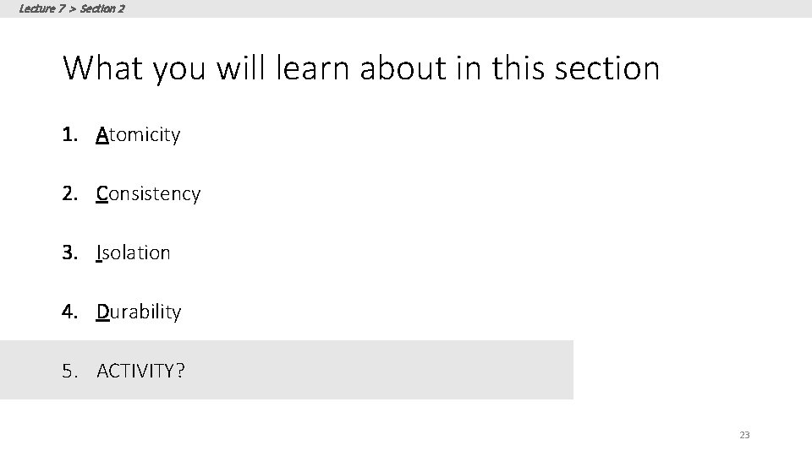
Task: Click the "Section 2" breadcrumb text
Action: [x=102, y=8]
